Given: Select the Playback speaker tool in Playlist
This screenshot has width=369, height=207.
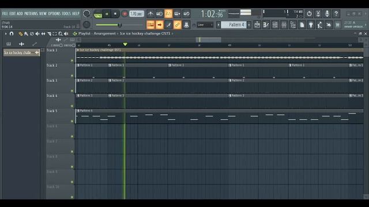Looking at the screenshot, I should 66,34.
